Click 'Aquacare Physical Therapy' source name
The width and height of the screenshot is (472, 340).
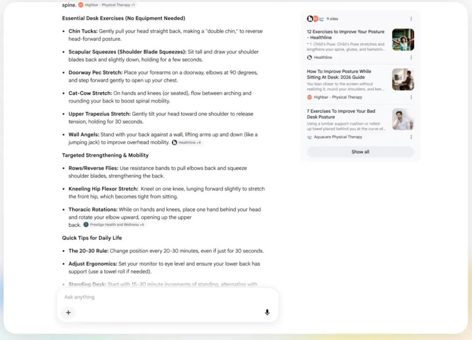(338, 137)
